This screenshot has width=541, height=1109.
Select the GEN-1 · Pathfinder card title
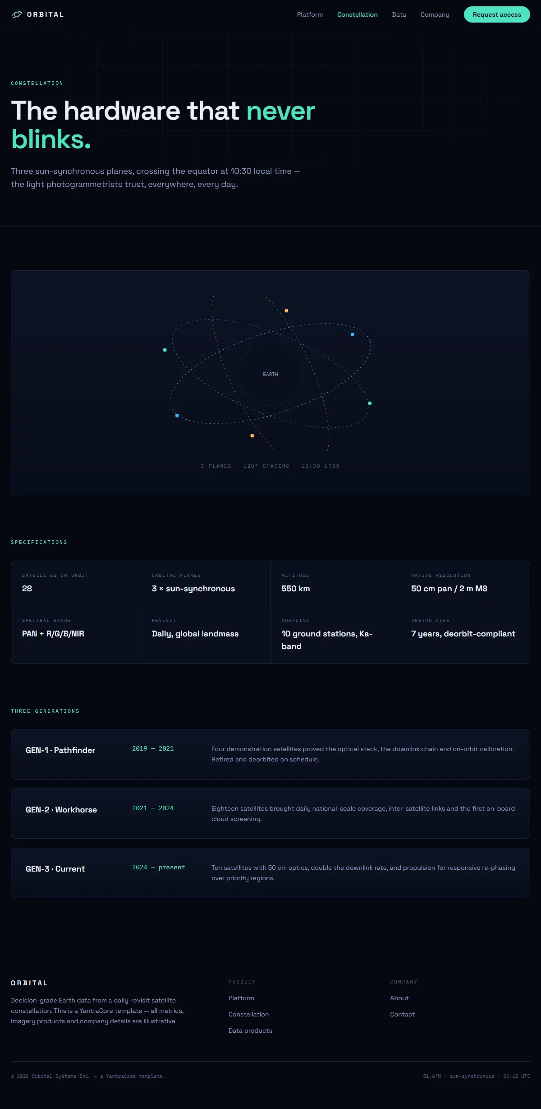(60, 750)
